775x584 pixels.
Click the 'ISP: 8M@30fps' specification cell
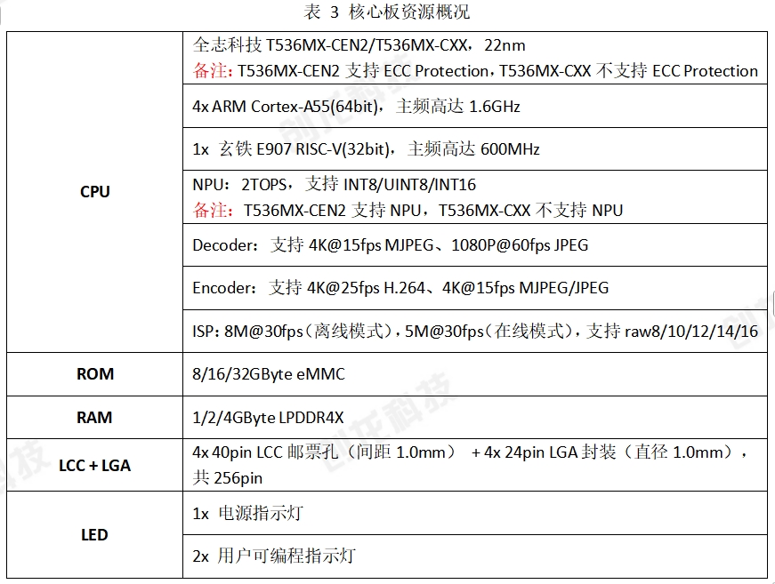pos(475,332)
